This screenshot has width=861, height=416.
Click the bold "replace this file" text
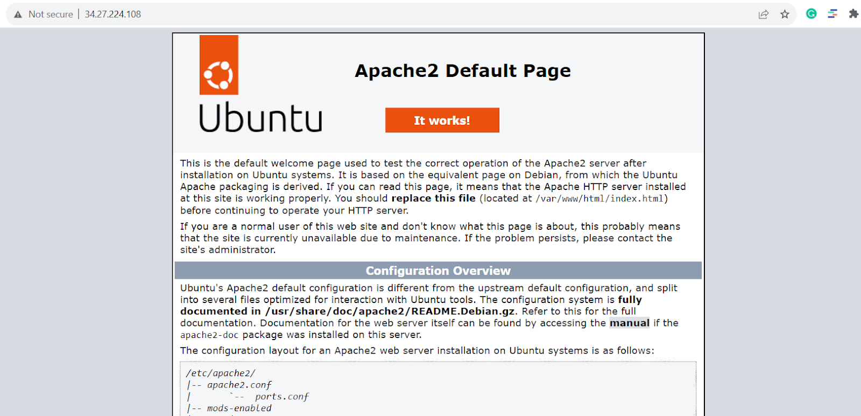pos(433,199)
